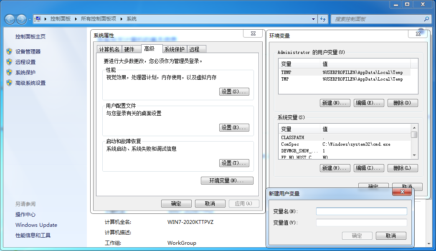Open Windows Update link
The width and height of the screenshot is (436, 251).
pyautogui.click(x=36, y=225)
